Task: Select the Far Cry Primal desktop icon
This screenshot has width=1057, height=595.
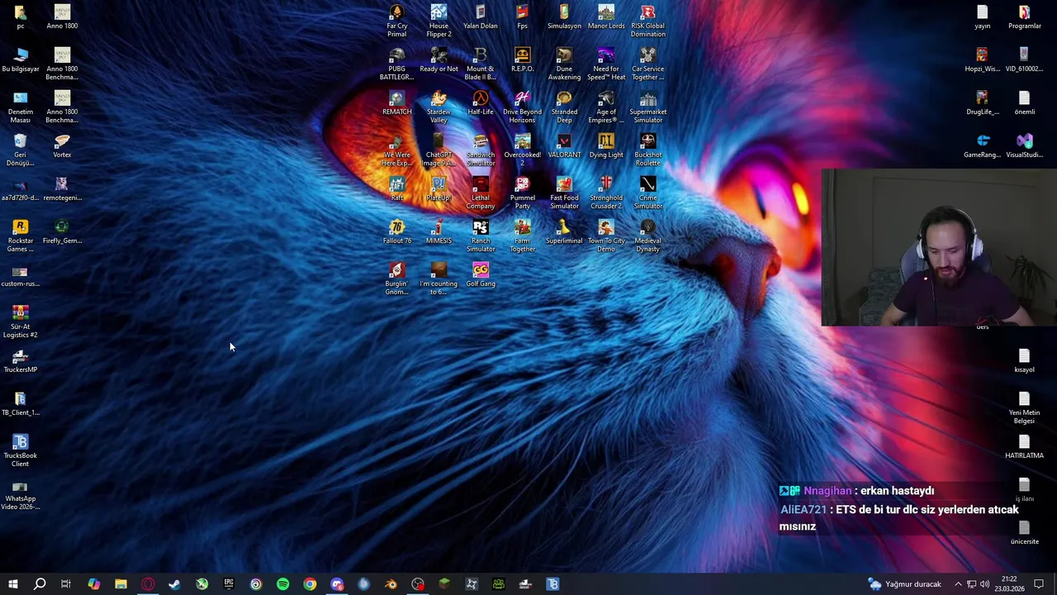Action: pyautogui.click(x=396, y=21)
